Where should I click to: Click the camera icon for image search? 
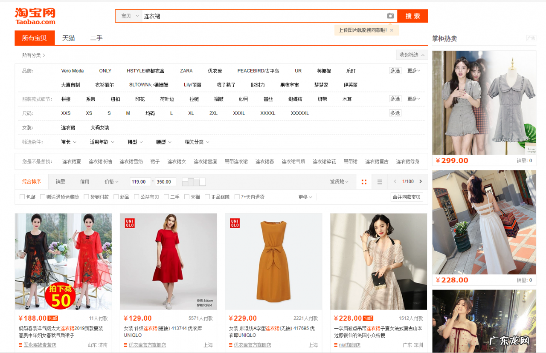pyautogui.click(x=390, y=16)
